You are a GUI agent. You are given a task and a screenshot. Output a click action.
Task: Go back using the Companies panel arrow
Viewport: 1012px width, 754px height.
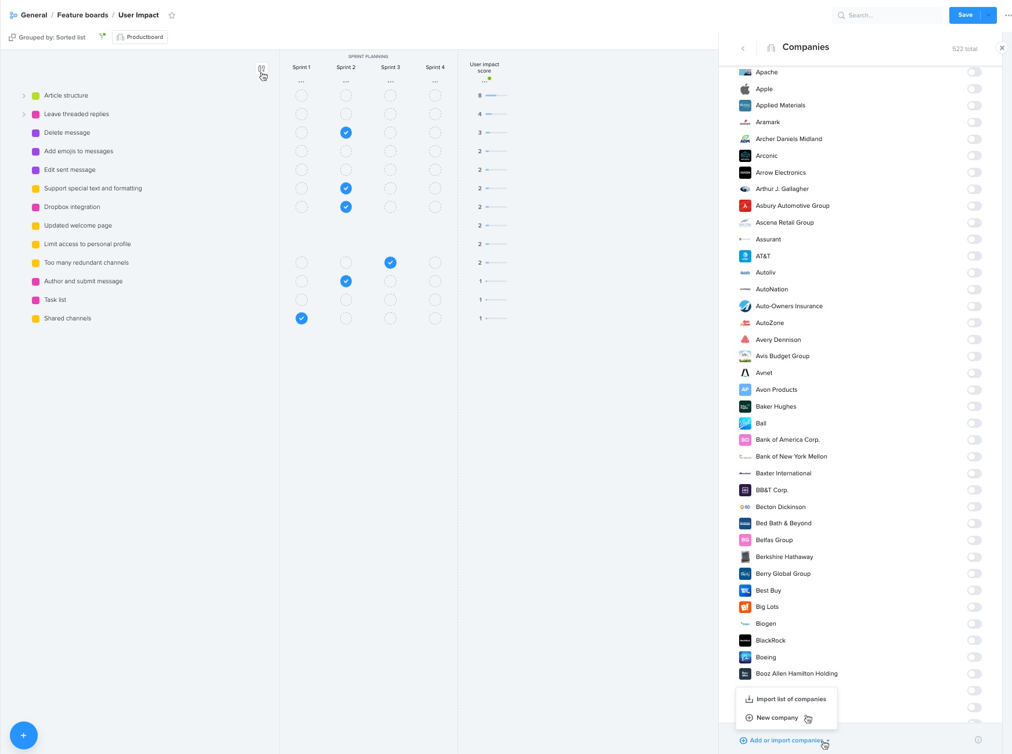743,49
